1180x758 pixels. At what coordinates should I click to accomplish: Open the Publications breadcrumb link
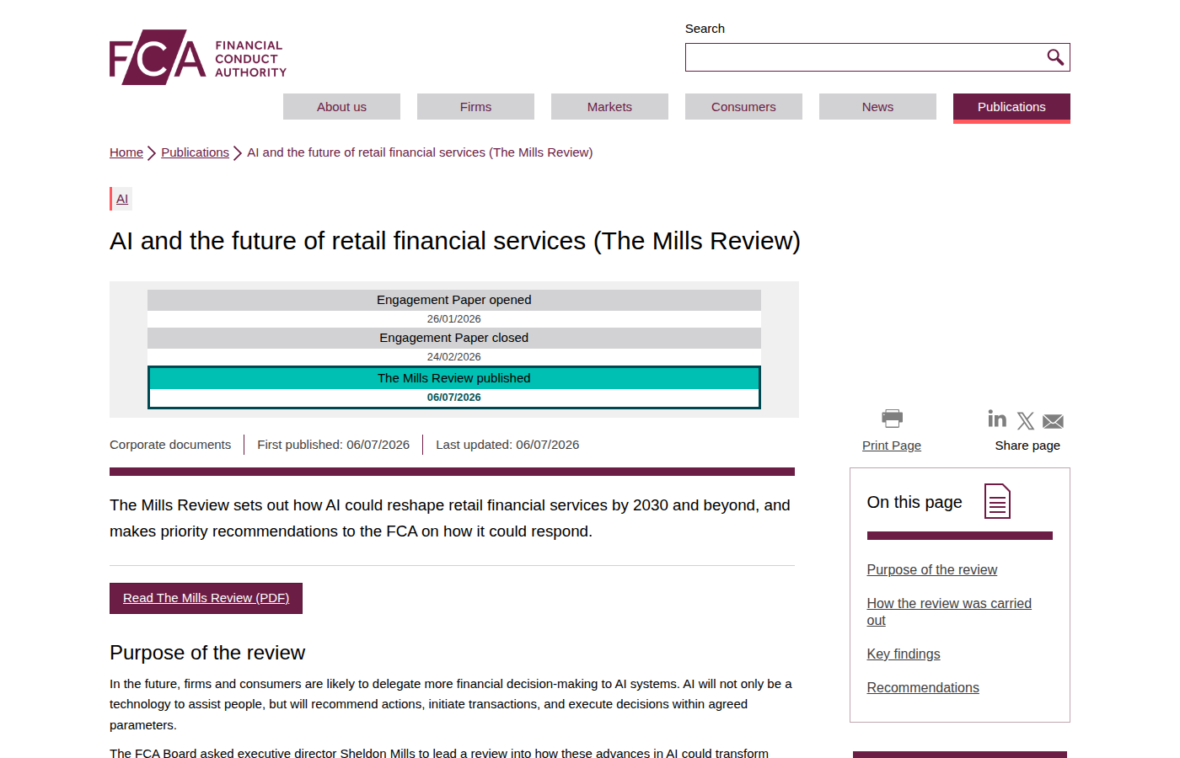(195, 152)
